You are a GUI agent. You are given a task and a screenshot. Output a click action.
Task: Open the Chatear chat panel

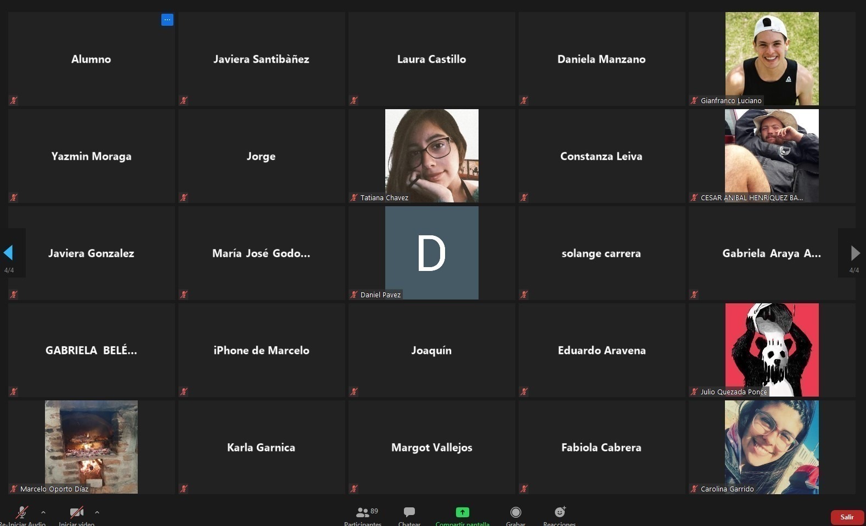409,512
